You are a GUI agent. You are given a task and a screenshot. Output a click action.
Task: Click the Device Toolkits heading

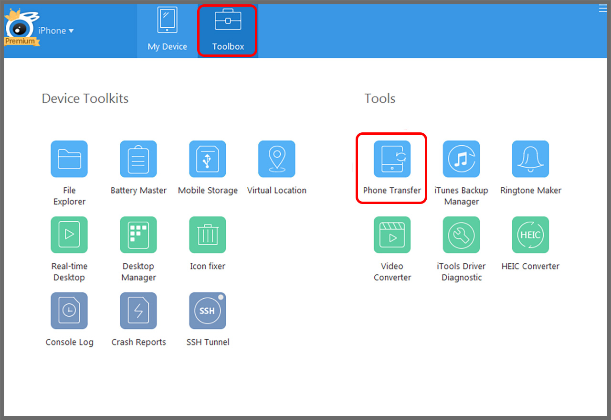tap(85, 98)
